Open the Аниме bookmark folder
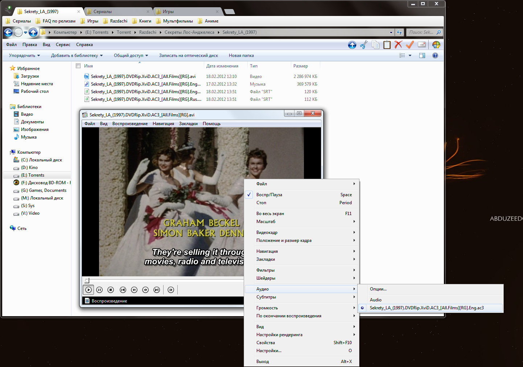 (208, 21)
